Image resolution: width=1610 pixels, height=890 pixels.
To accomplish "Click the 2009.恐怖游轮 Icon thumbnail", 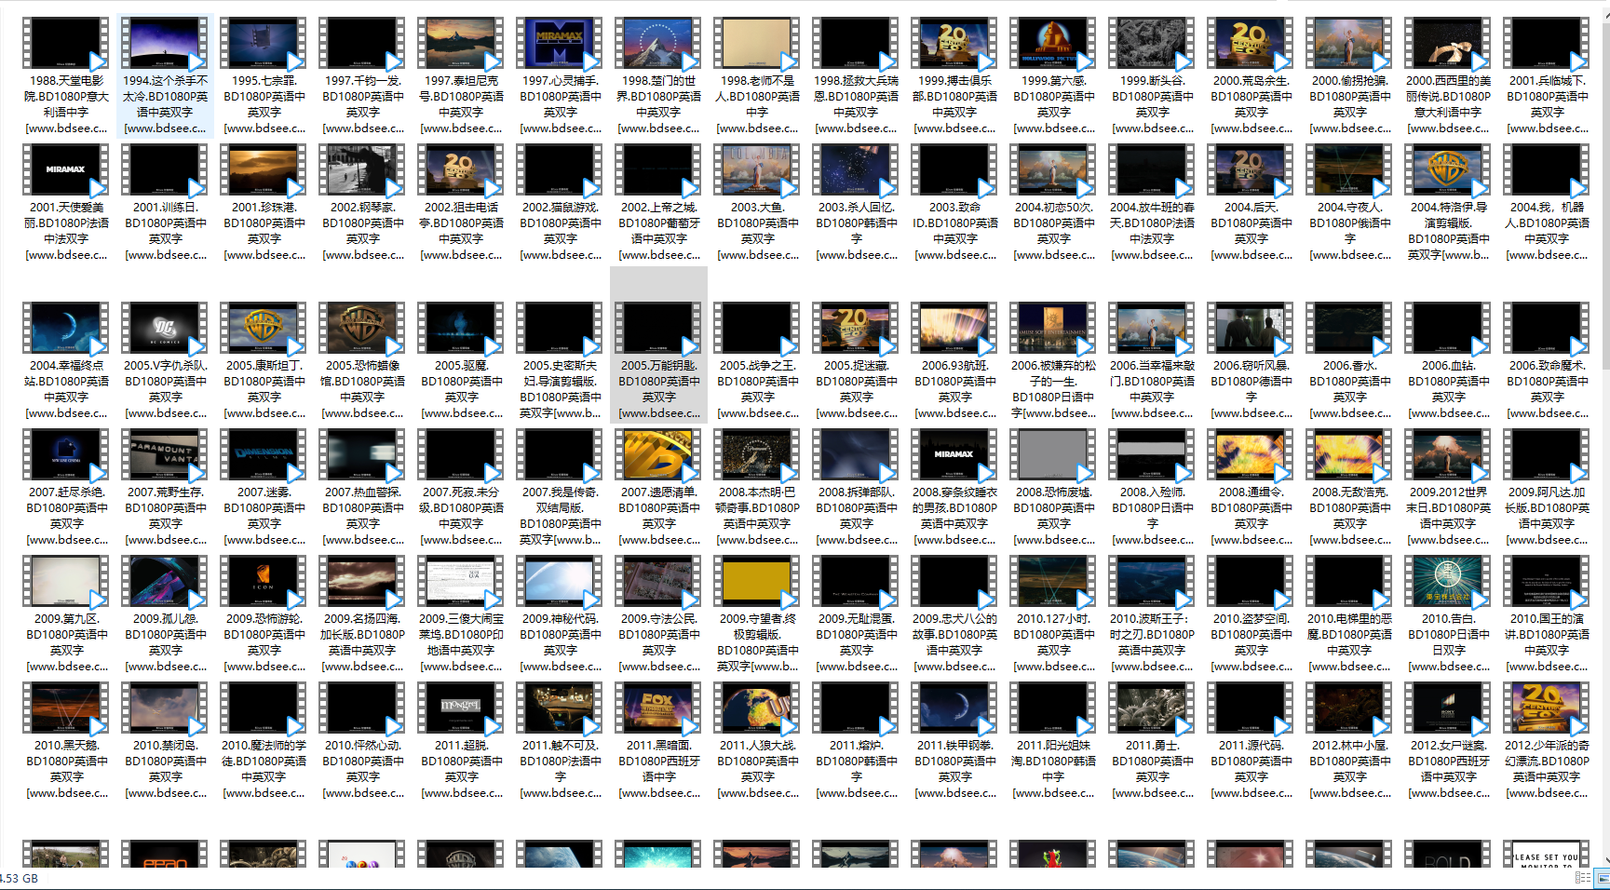I will [264, 581].
